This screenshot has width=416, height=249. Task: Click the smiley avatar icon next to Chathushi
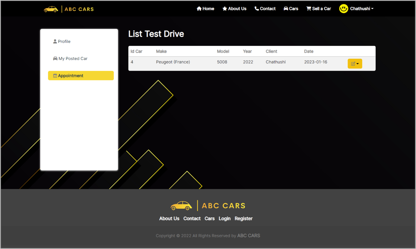click(343, 9)
